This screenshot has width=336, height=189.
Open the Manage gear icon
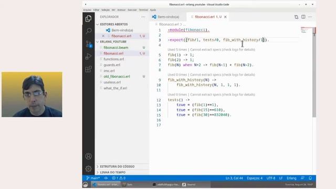(88, 169)
